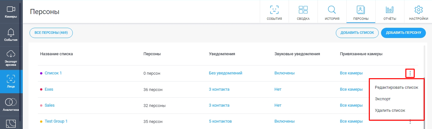Select the Персоны tab

(x=361, y=12)
